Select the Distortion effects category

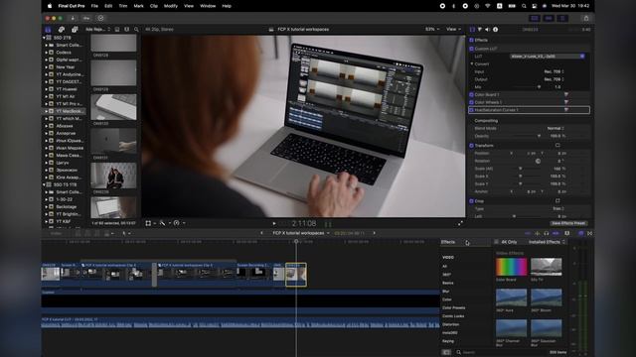(450, 324)
